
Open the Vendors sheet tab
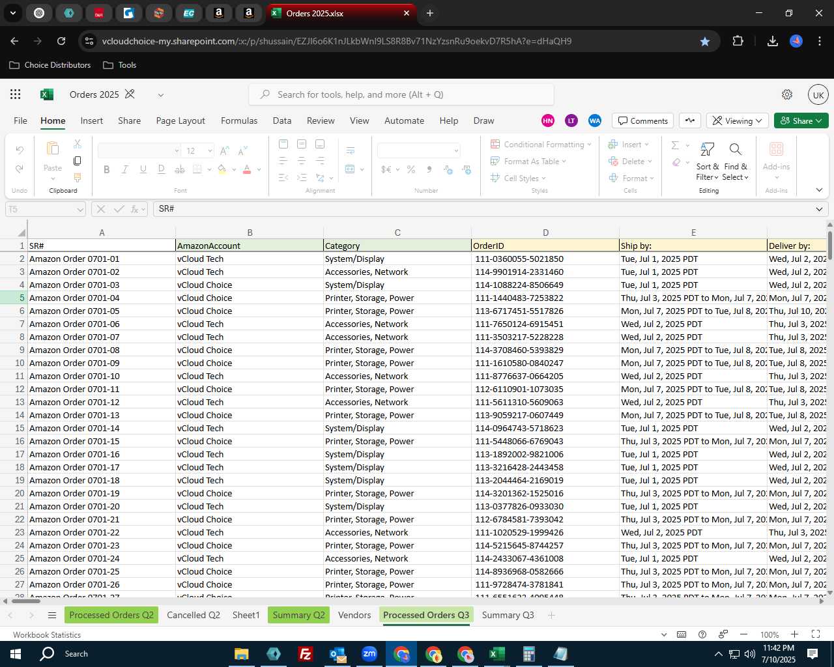pyautogui.click(x=354, y=615)
